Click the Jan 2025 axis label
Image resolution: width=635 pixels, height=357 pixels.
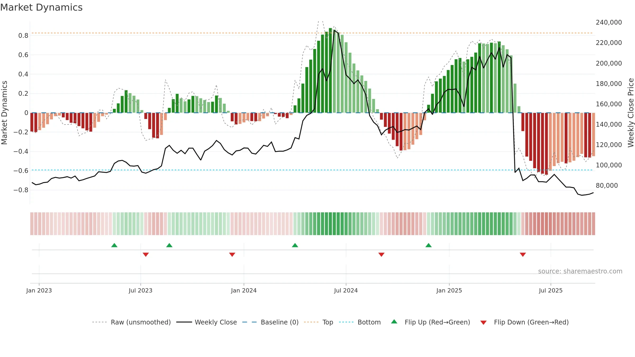tap(449, 290)
